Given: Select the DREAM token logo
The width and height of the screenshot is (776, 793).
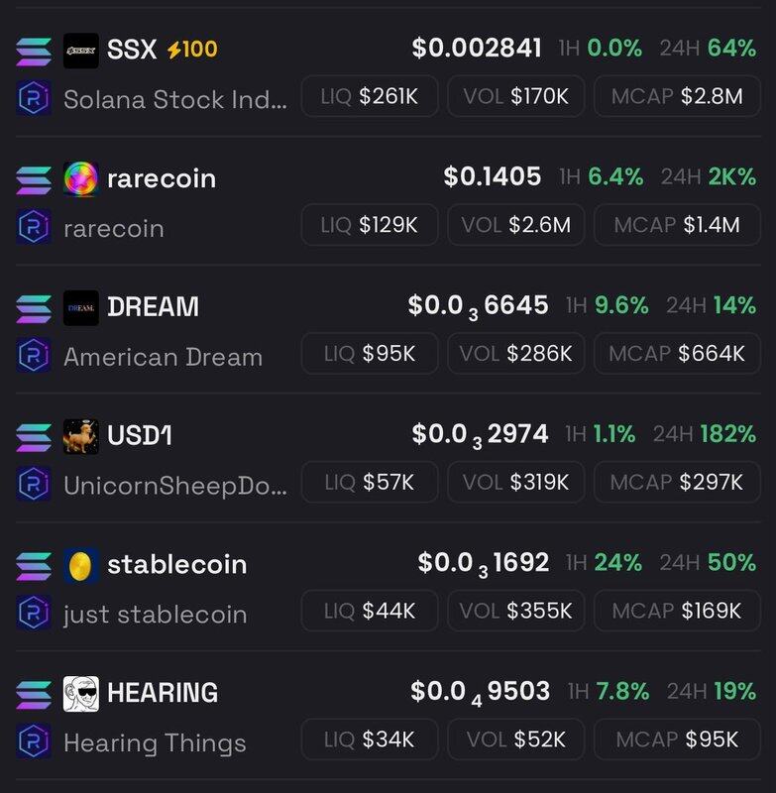Looking at the screenshot, I should click(81, 307).
